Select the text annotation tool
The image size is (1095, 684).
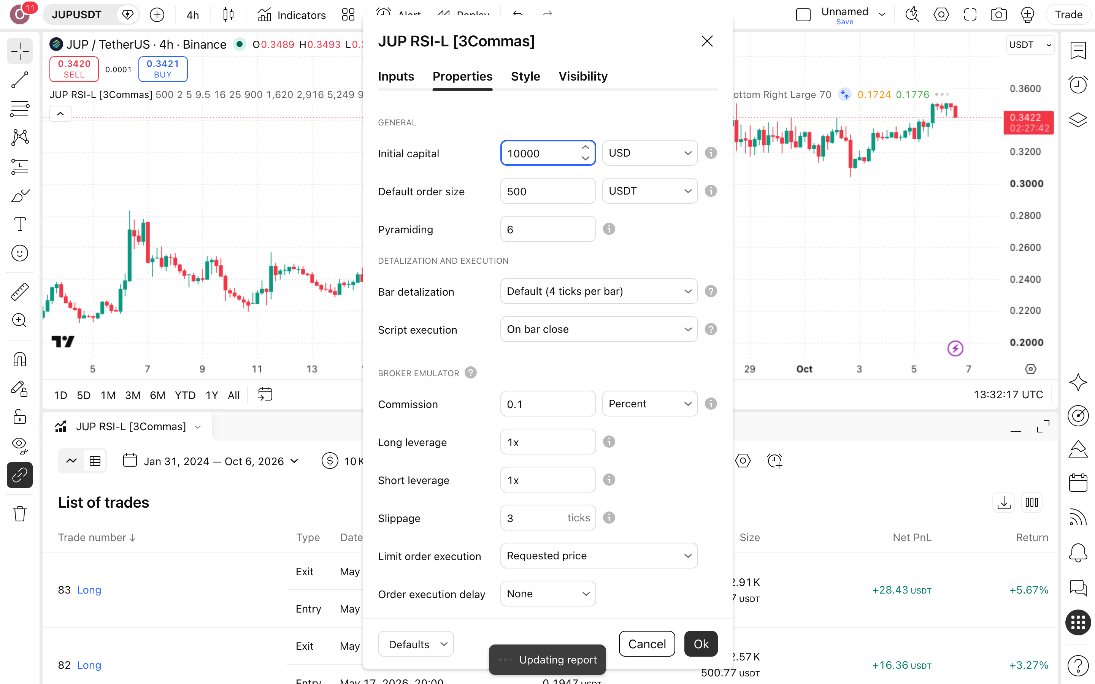tap(19, 224)
